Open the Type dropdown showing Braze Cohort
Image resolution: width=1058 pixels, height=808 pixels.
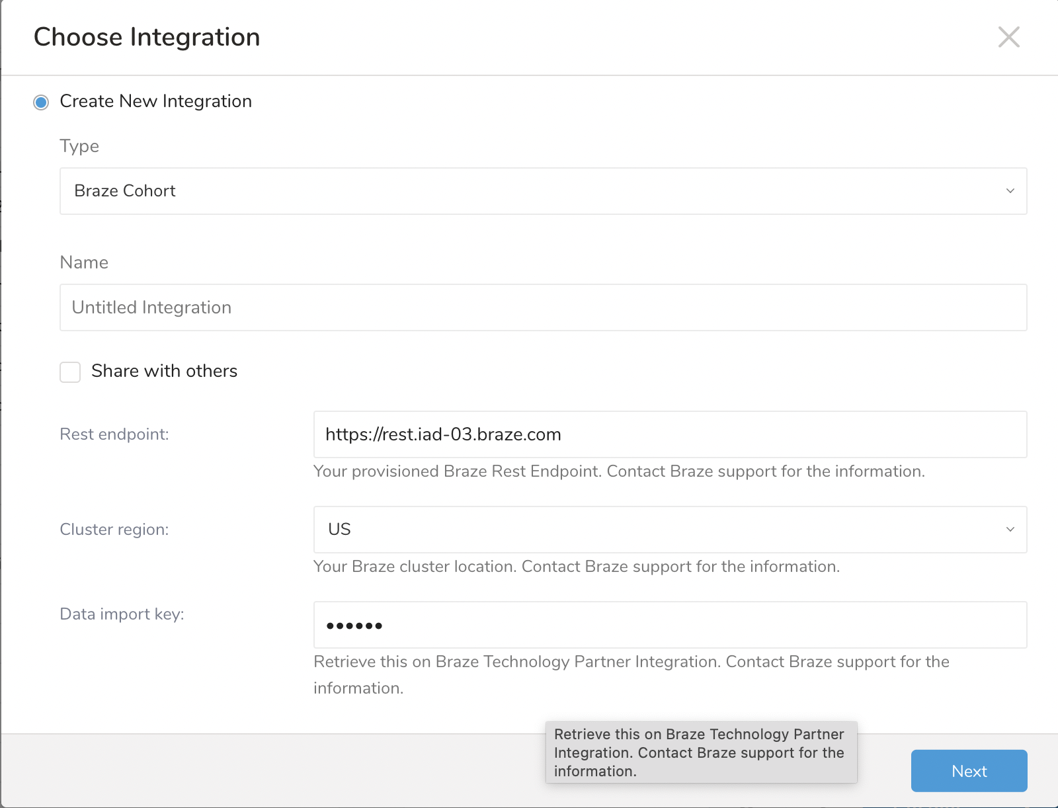tap(542, 191)
